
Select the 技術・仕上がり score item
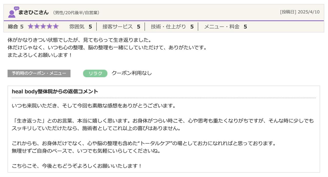tap(172, 27)
